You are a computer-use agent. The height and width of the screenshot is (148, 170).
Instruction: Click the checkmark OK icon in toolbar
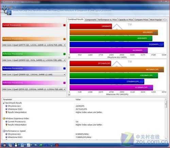[52, 145]
